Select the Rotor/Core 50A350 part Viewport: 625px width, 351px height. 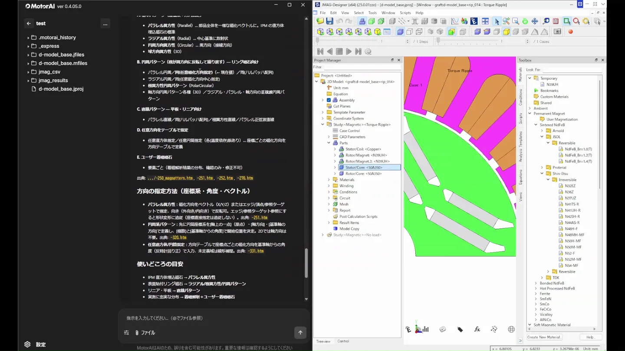(x=363, y=174)
